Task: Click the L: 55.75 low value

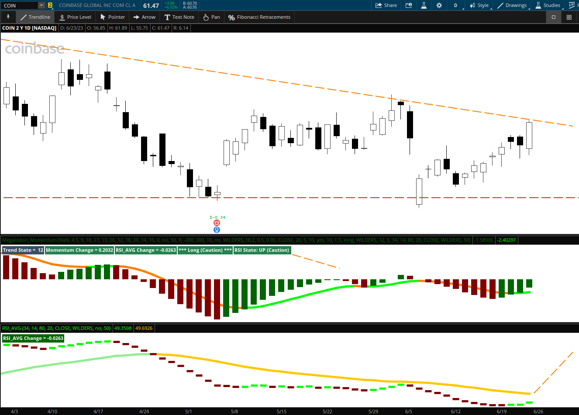Action: point(140,28)
